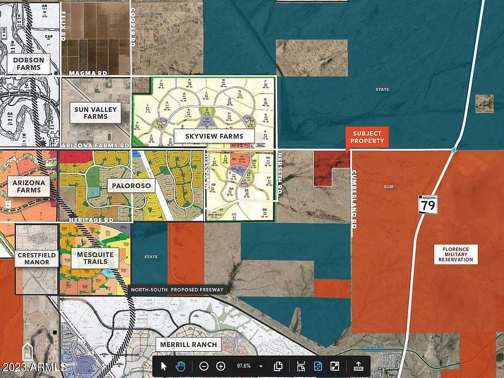Click the North-South Proposed Freeway label
This screenshot has height=378, width=504.
pyautogui.click(x=177, y=290)
